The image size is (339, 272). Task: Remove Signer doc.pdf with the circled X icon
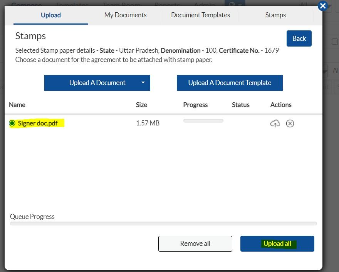tap(290, 123)
